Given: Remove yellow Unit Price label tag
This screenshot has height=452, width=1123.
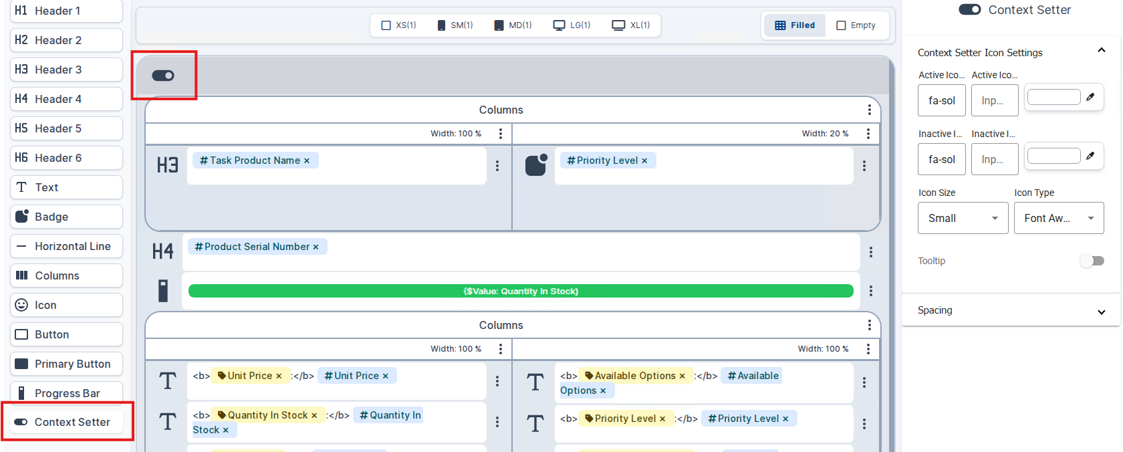Looking at the screenshot, I should [x=279, y=376].
